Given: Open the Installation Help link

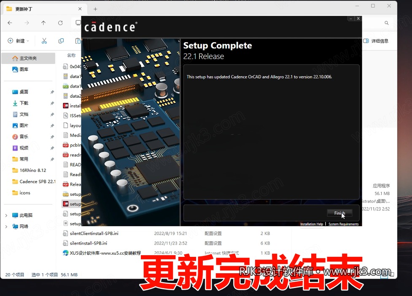Looking at the screenshot, I should 312,224.
